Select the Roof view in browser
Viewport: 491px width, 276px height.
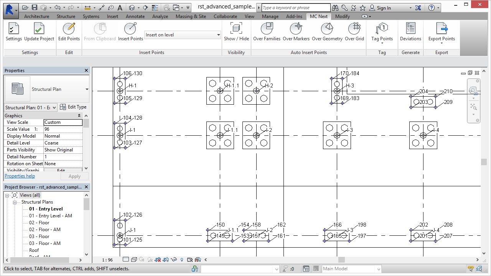tap(34, 250)
